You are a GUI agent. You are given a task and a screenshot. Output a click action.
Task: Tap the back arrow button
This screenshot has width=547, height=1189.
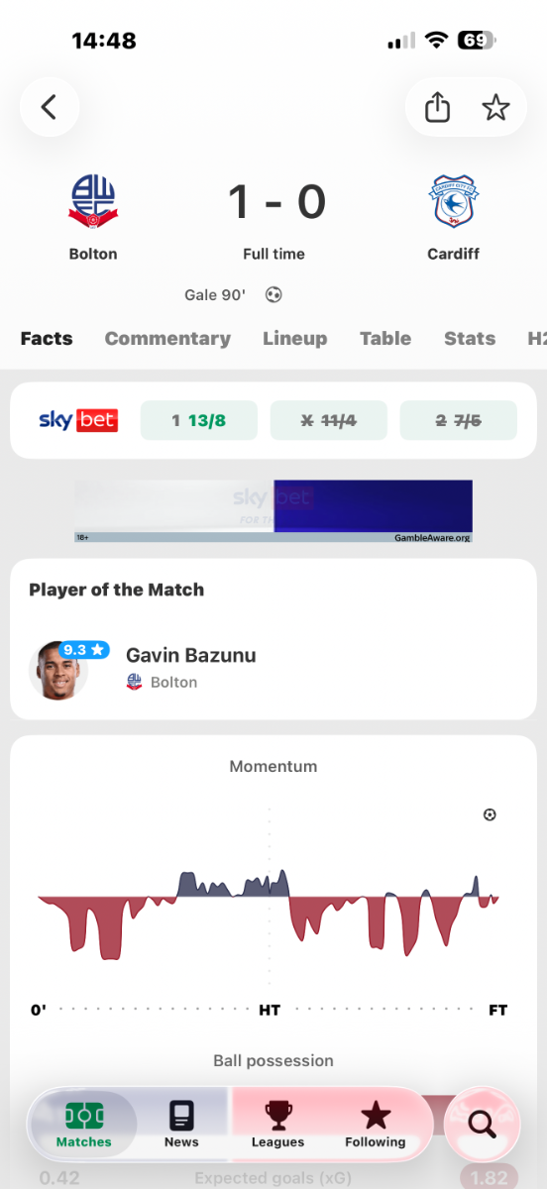pyautogui.click(x=49, y=107)
